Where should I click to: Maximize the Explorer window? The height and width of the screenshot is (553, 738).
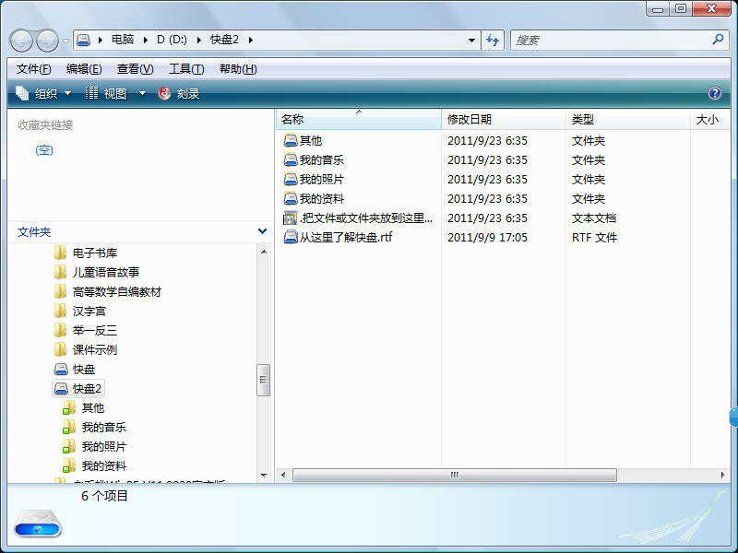pyautogui.click(x=681, y=8)
